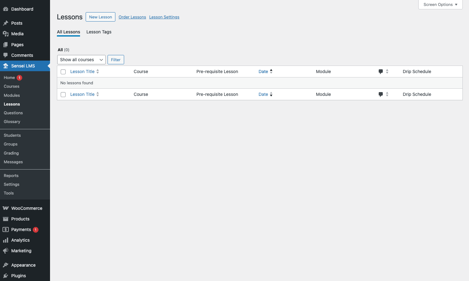Open the Tools menu item

(x=9, y=193)
